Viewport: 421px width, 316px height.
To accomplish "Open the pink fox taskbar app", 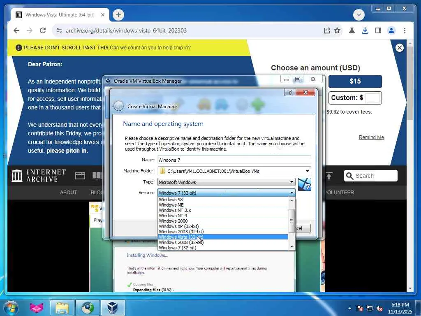I will [36, 308].
